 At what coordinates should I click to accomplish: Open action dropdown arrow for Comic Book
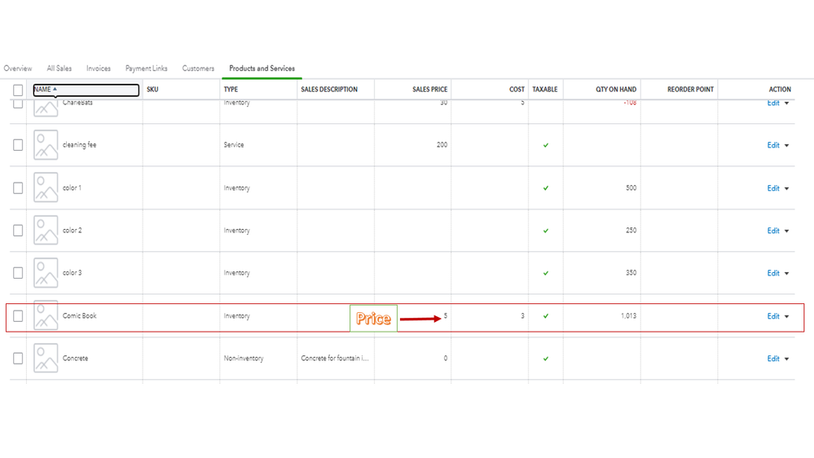click(x=786, y=316)
